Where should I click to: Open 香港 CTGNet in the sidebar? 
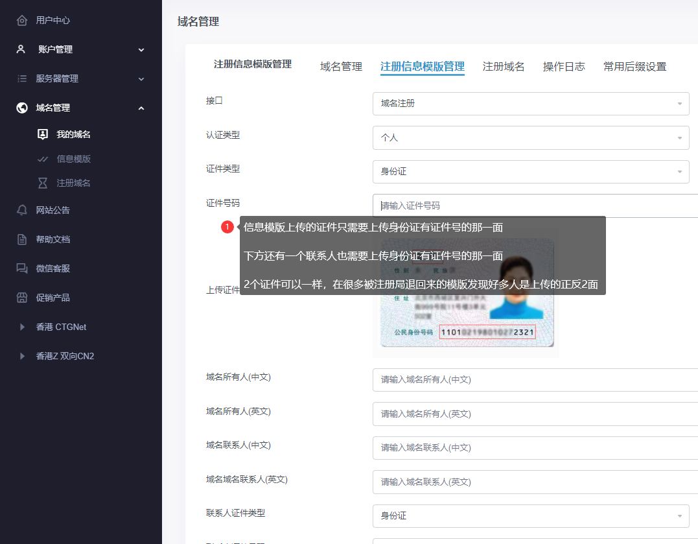pyautogui.click(x=61, y=327)
